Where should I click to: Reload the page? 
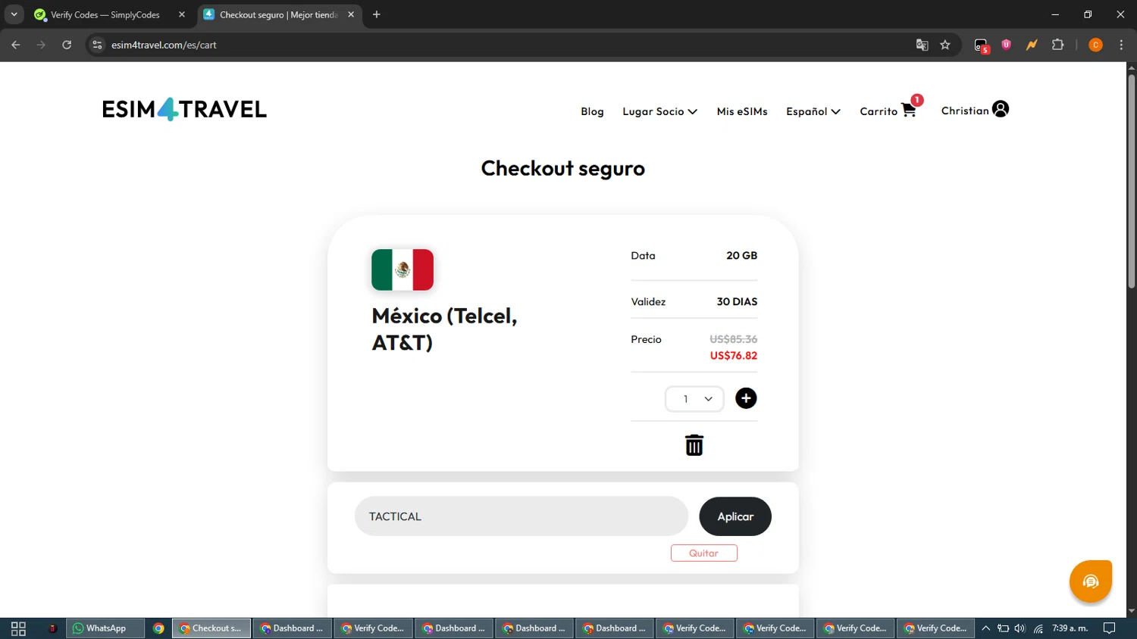67,45
